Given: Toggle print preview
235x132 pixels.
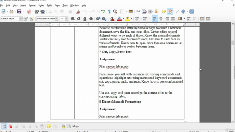Looking at the screenshot, I should point(43,11).
